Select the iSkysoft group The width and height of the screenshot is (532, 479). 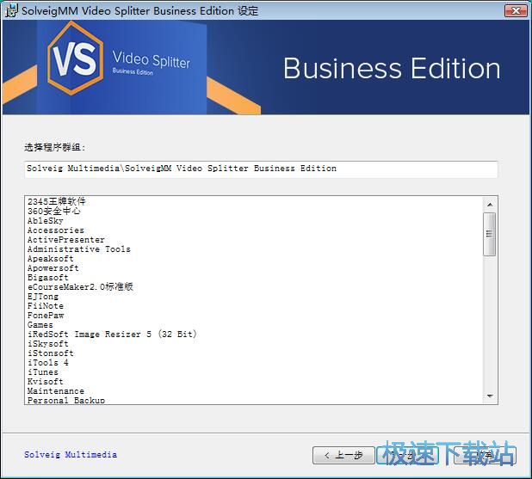point(48,344)
